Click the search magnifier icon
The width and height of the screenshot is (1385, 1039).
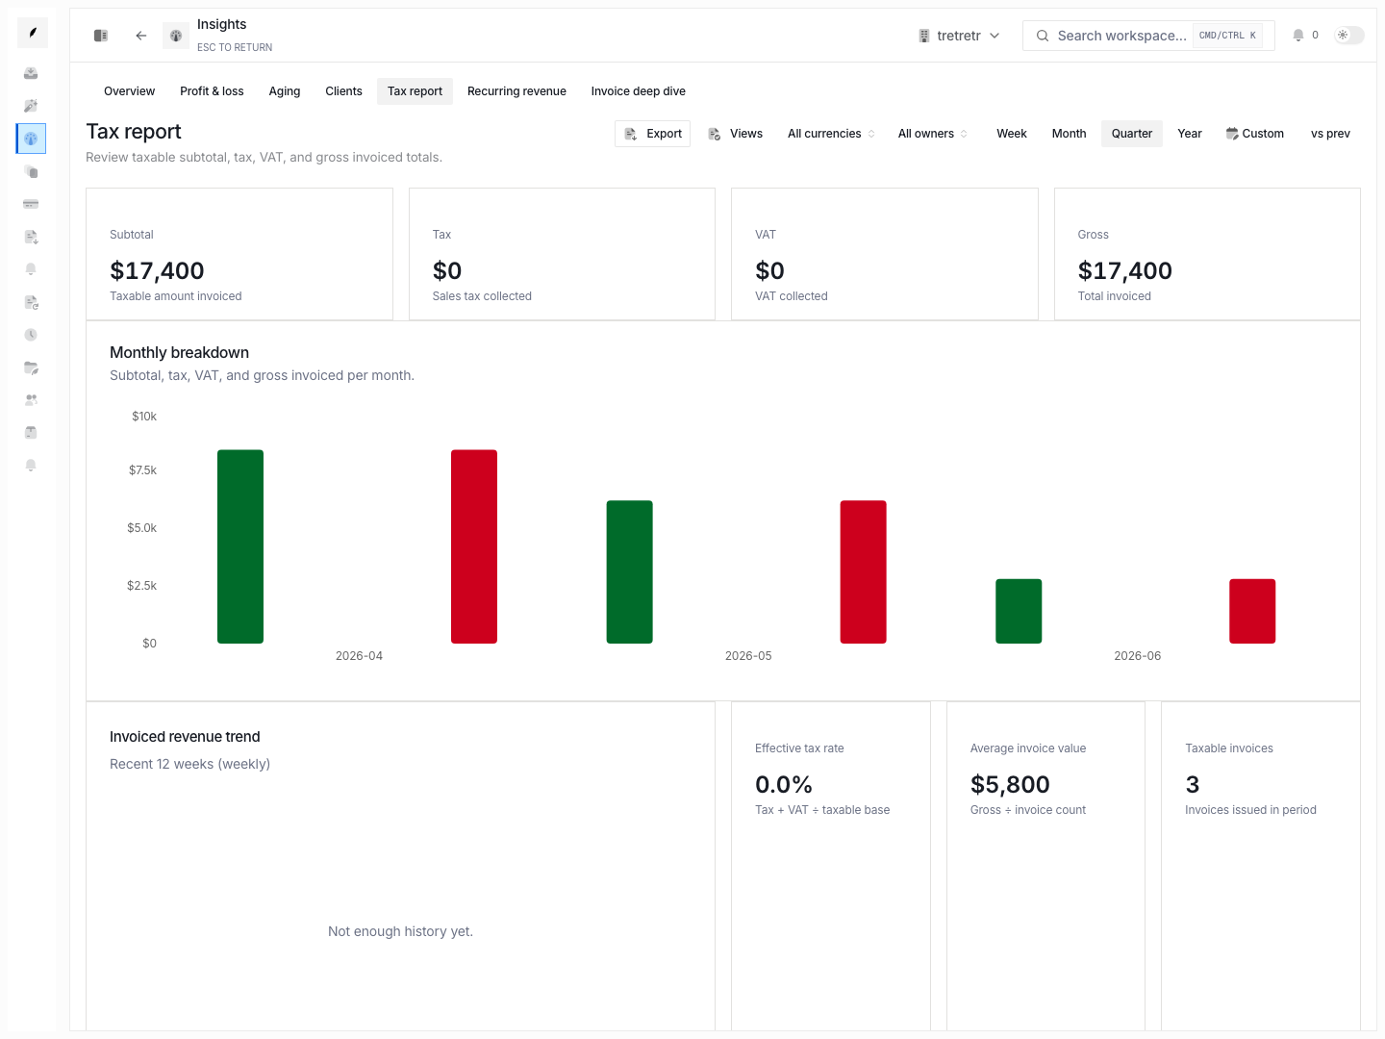pos(1042,36)
